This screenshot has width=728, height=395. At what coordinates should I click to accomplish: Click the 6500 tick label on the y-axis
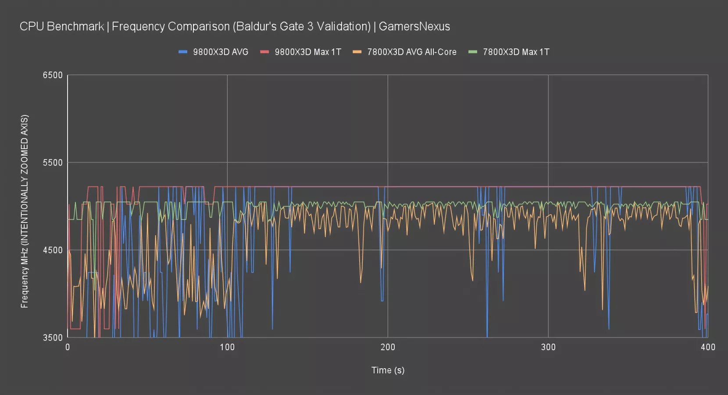(53, 75)
